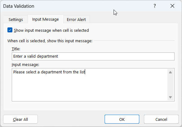The image size is (182, 127).
Task: Click the 'Input message:' field label
Action: click(x=25, y=65)
